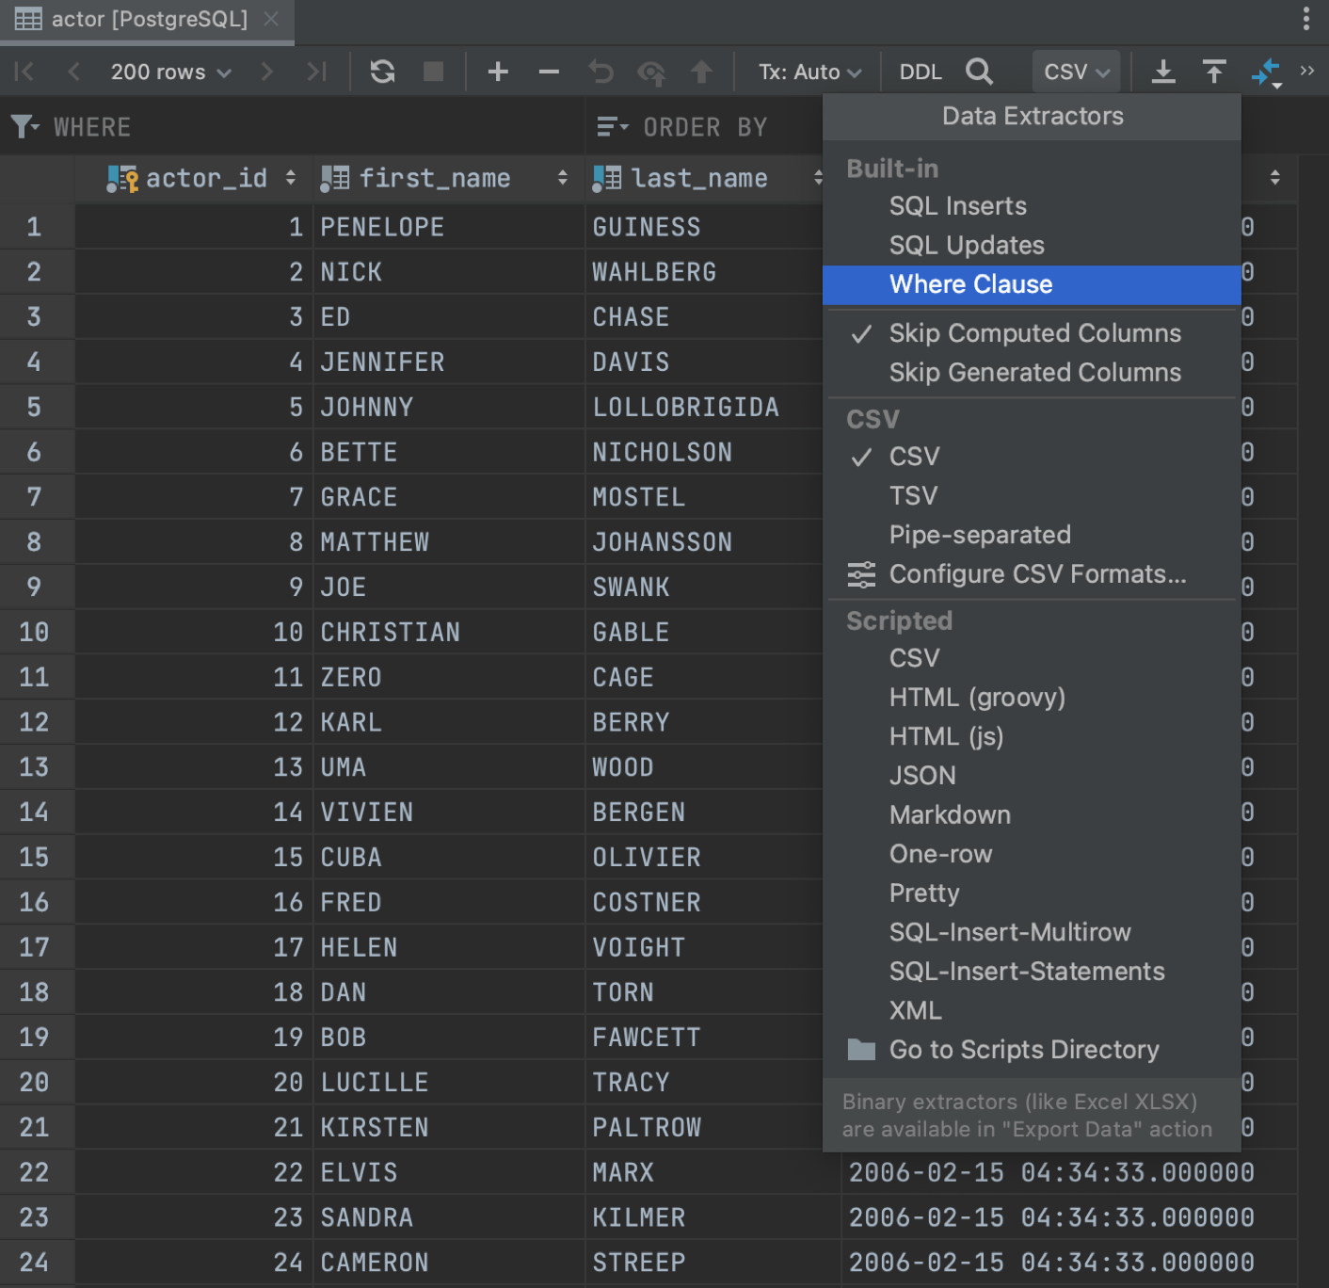Add a new row to the table
The image size is (1329, 1288).
click(x=498, y=71)
